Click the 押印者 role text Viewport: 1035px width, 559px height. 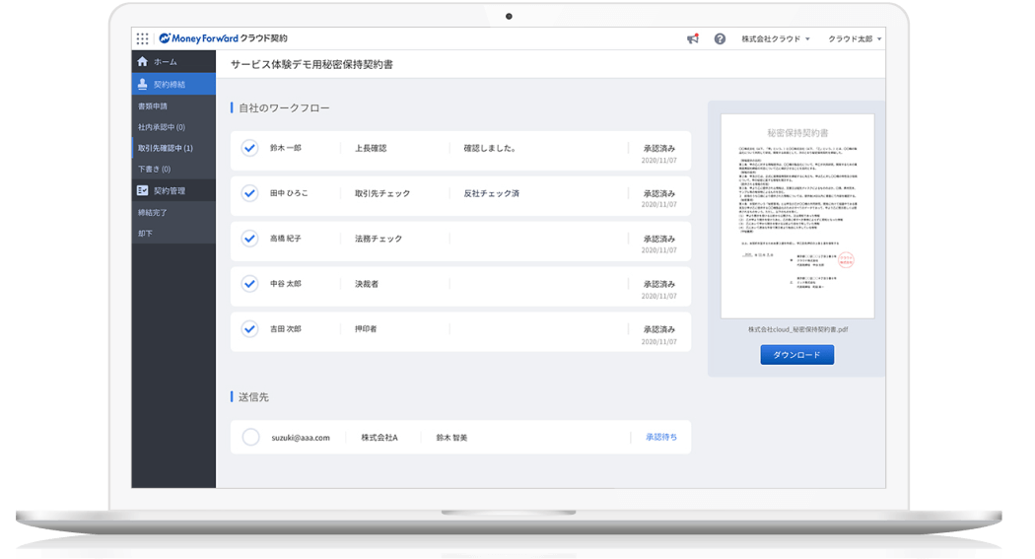366,328
